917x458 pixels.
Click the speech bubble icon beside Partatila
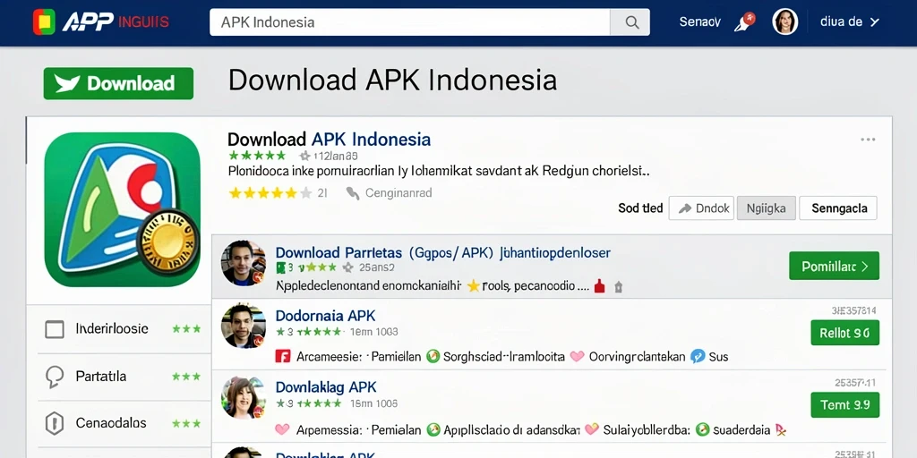point(55,377)
